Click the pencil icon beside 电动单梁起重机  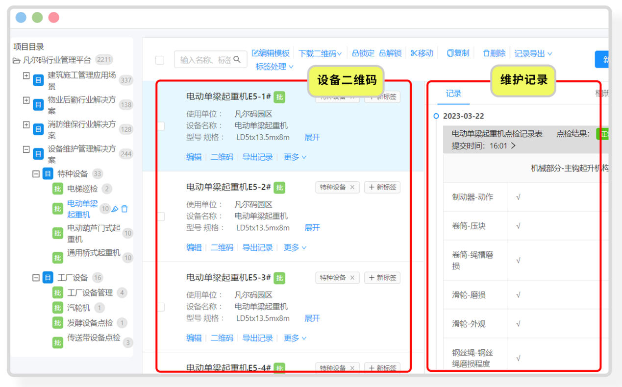coord(115,209)
